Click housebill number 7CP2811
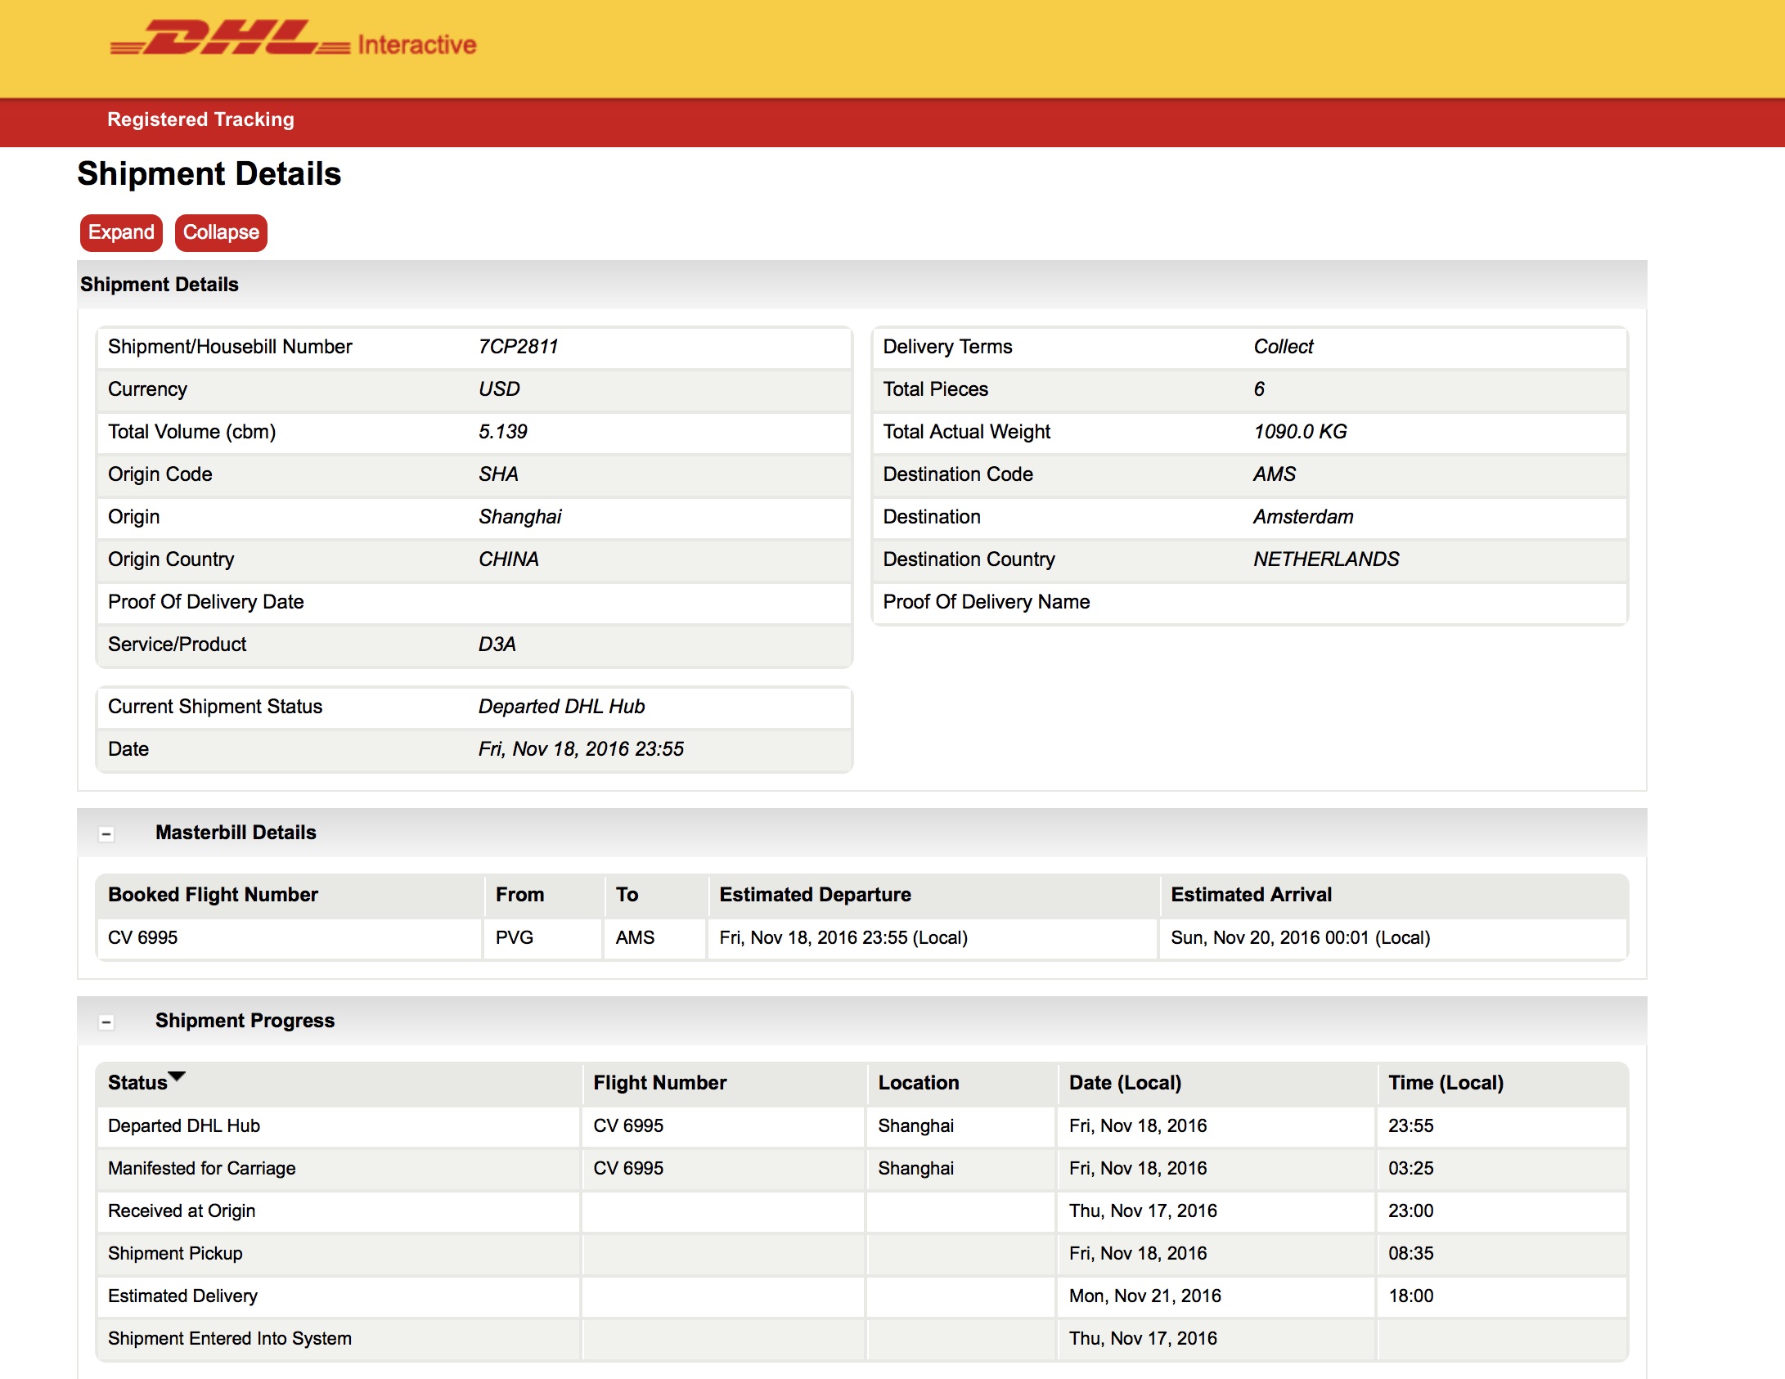This screenshot has width=1785, height=1379. [x=518, y=347]
